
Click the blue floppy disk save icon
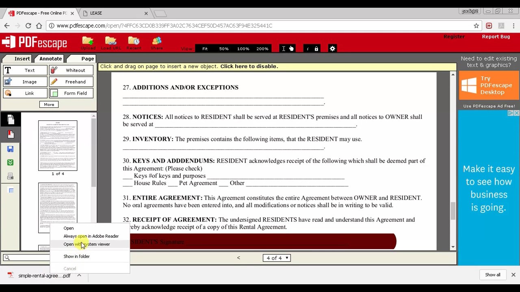(11, 149)
